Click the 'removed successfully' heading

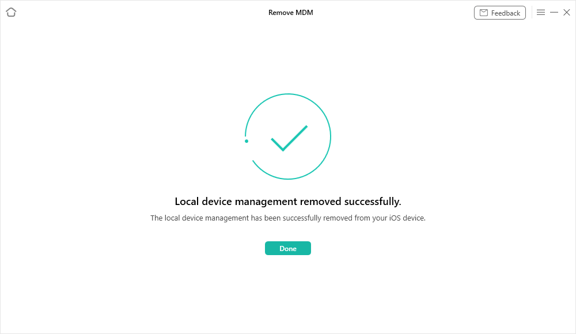(x=288, y=202)
